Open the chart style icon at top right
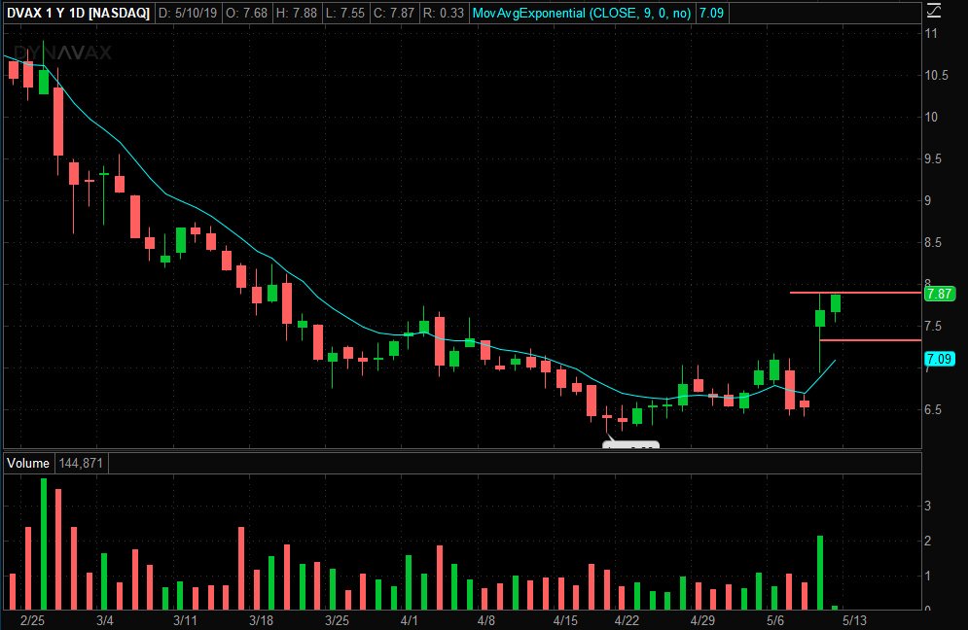Image resolution: width=968 pixels, height=630 pixels. (934, 11)
